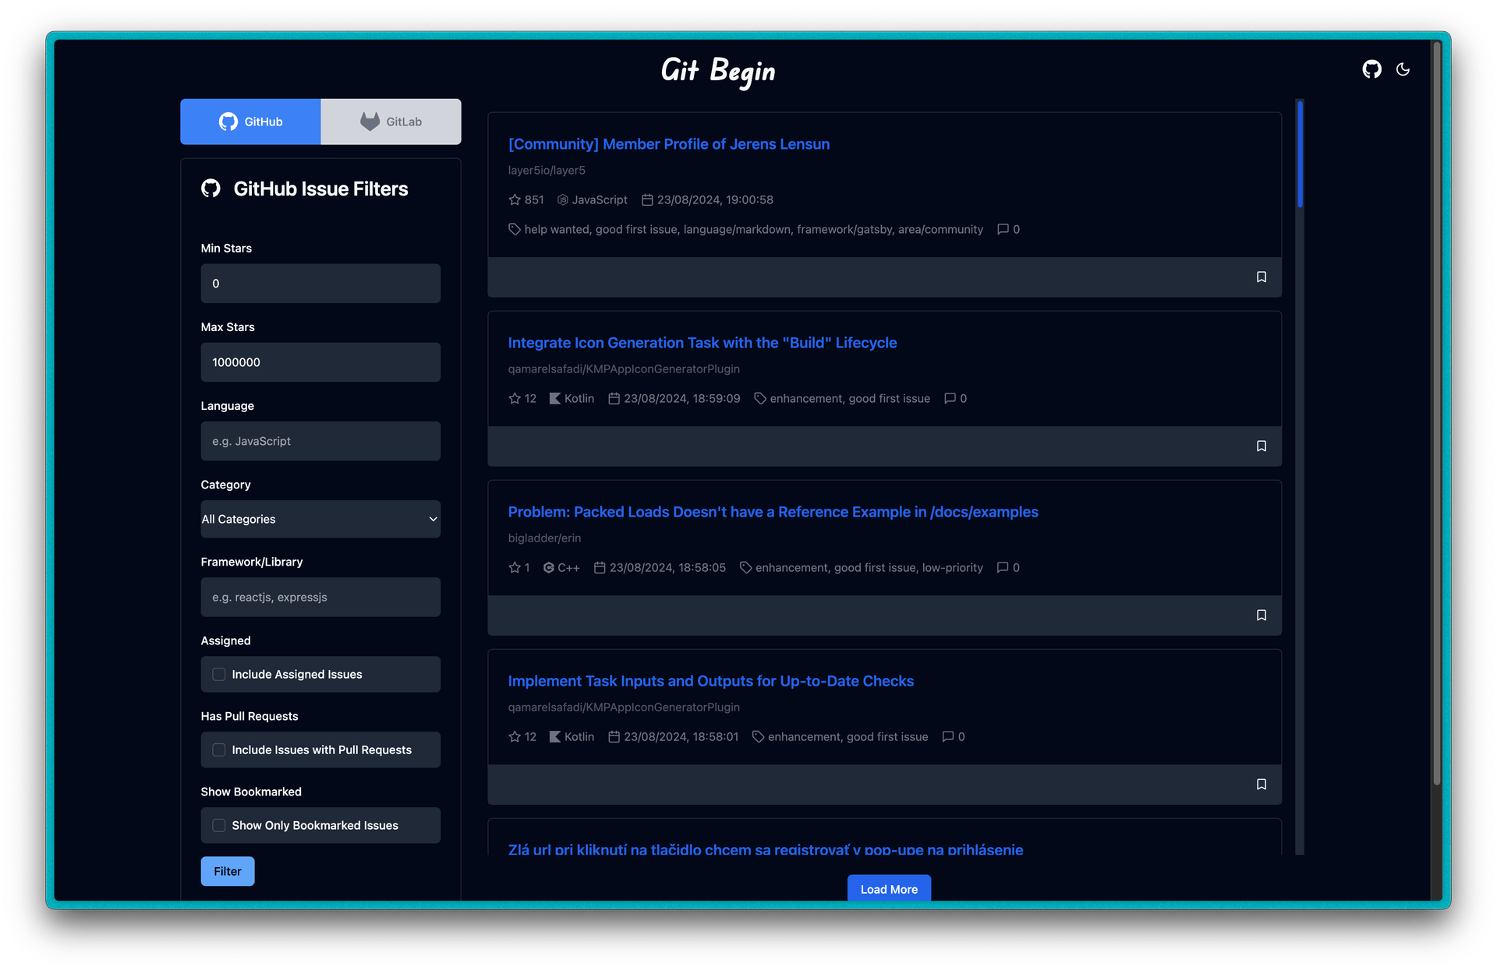Open the All Categories dropdown
Screen dimensions: 1497x970
[320, 519]
